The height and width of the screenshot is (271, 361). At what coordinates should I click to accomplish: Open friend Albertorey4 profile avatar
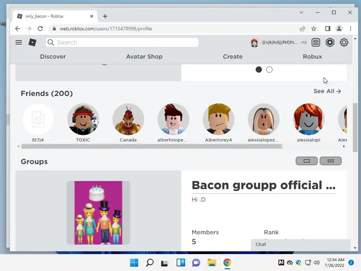click(219, 119)
